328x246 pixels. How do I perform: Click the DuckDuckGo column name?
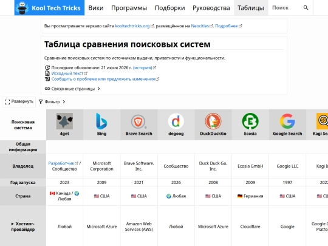pyautogui.click(x=213, y=134)
